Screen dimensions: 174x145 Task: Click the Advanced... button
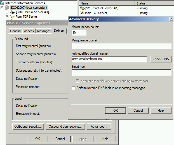99,127
